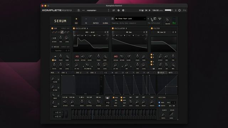Adjust the MASTER volume knob

point(167,20)
